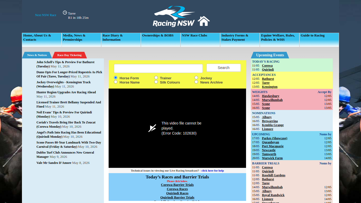361x203 pixels.
Task: Open Corowa Barrier Trials link
Action: [177, 185]
